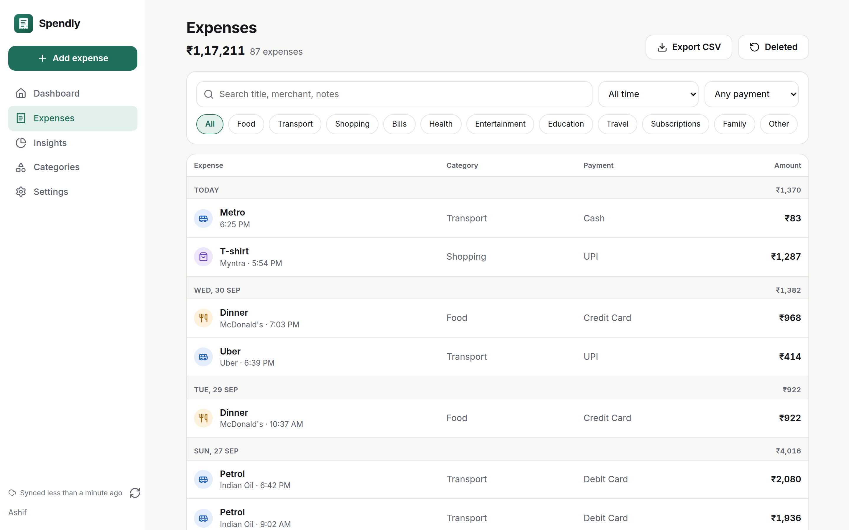Click the Dashboard home icon

(x=21, y=93)
